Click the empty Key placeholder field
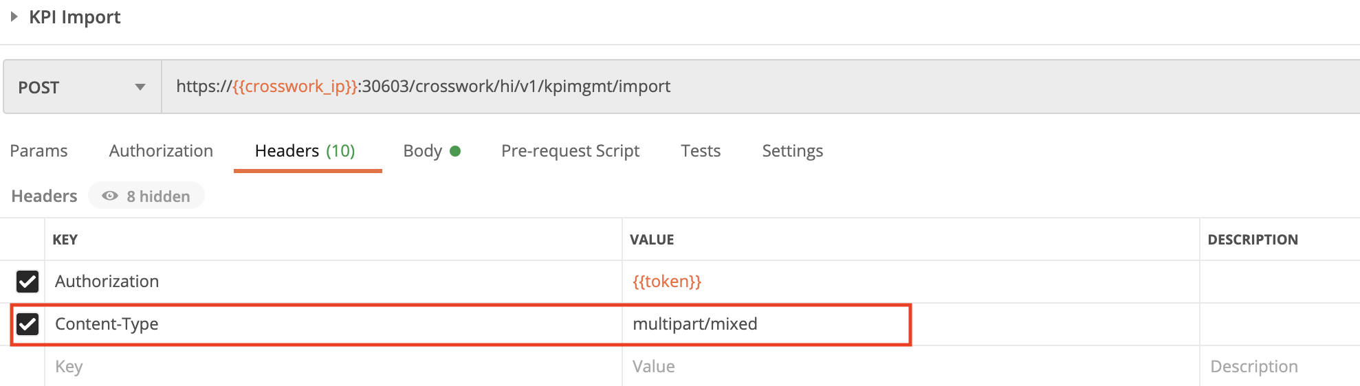The width and height of the screenshot is (1360, 386). 333,366
